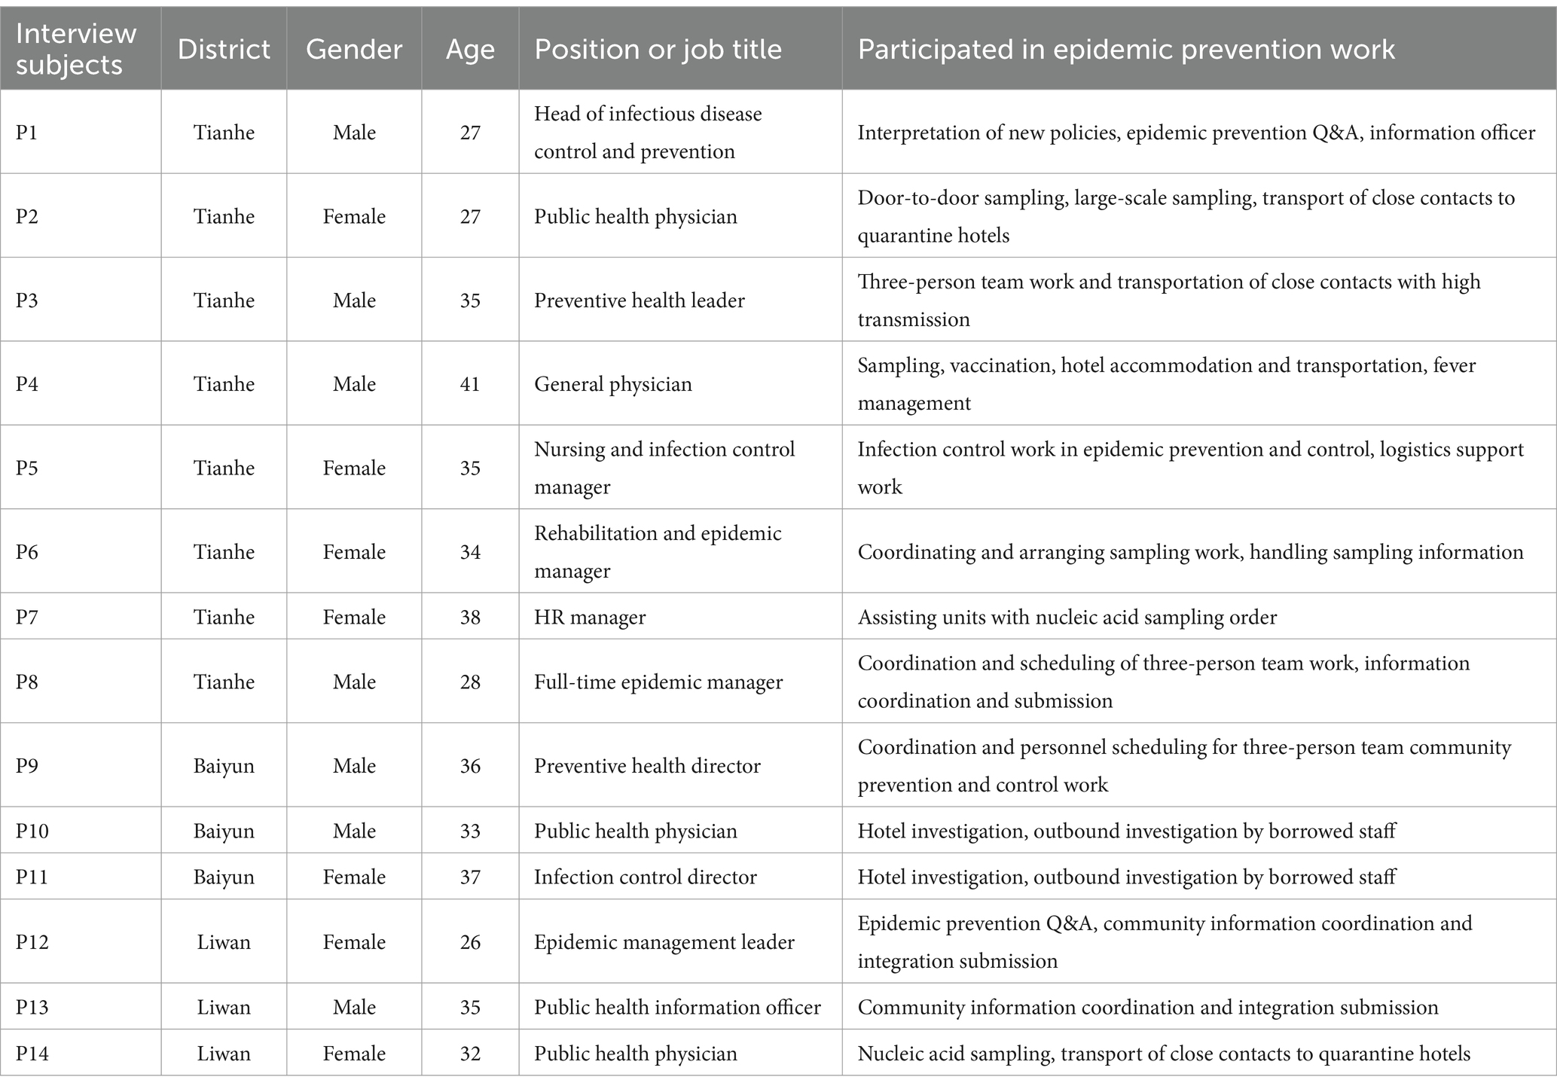The width and height of the screenshot is (1557, 1089).
Task: Click the age 26 cell for P12
Action: click(470, 942)
